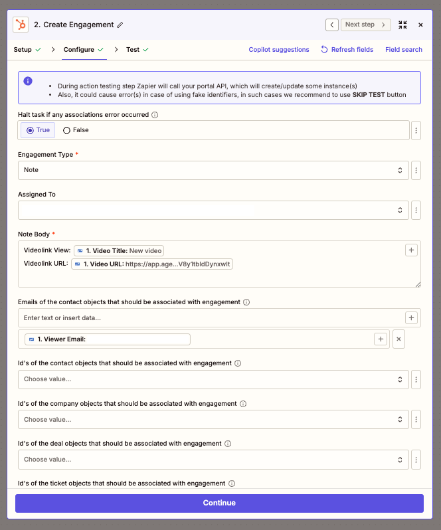
Task: Switch to the Setup tab
Action: 23,49
